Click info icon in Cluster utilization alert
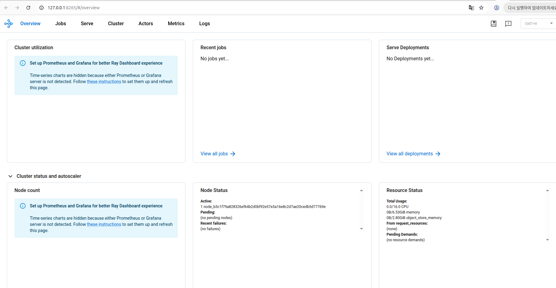The width and height of the screenshot is (556, 288). (x=23, y=63)
